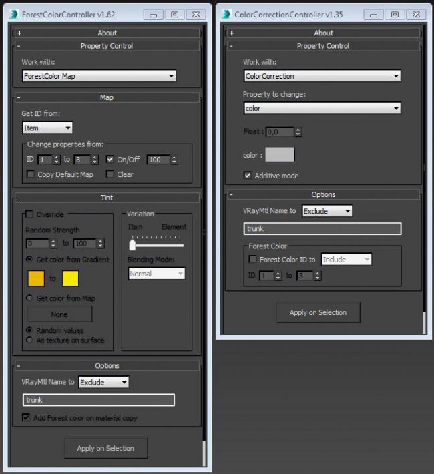Click the Float value spinner arrows
This screenshot has height=474, width=434.
click(298, 132)
